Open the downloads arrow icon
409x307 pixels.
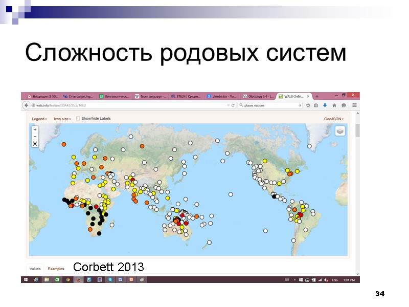[325, 105]
